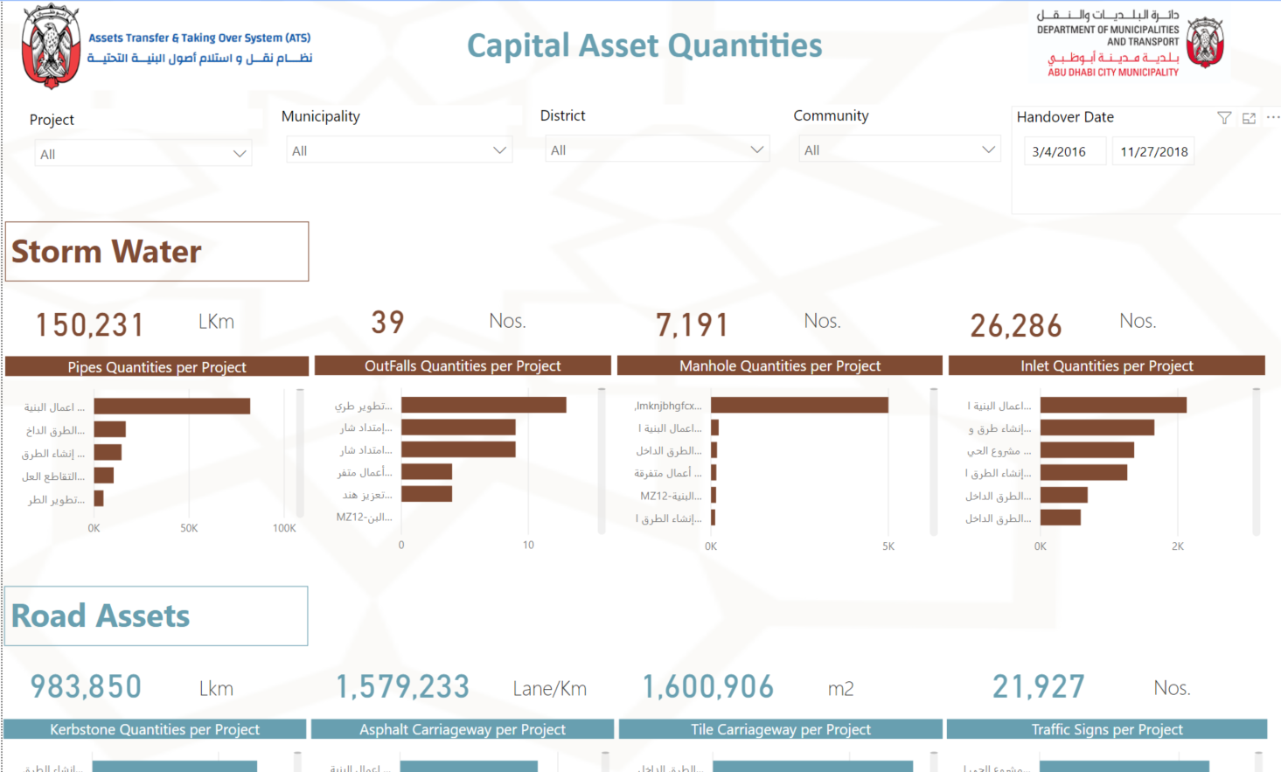Click the OutFalls chart vertical scrollbar

click(x=602, y=461)
